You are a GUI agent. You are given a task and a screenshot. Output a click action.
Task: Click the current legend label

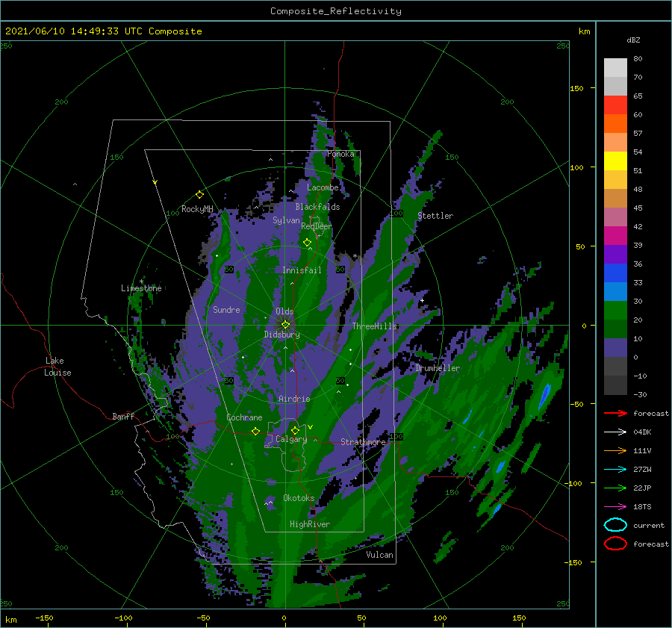coord(649,526)
